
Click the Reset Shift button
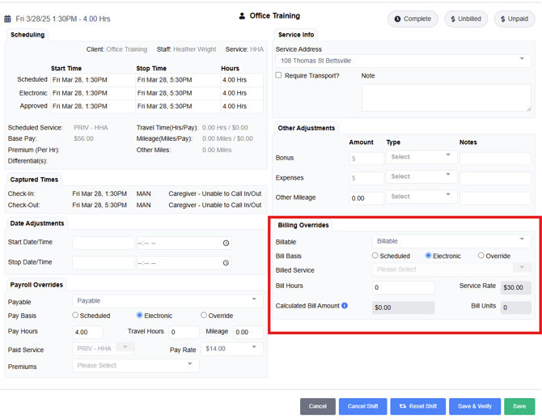pos(417,406)
